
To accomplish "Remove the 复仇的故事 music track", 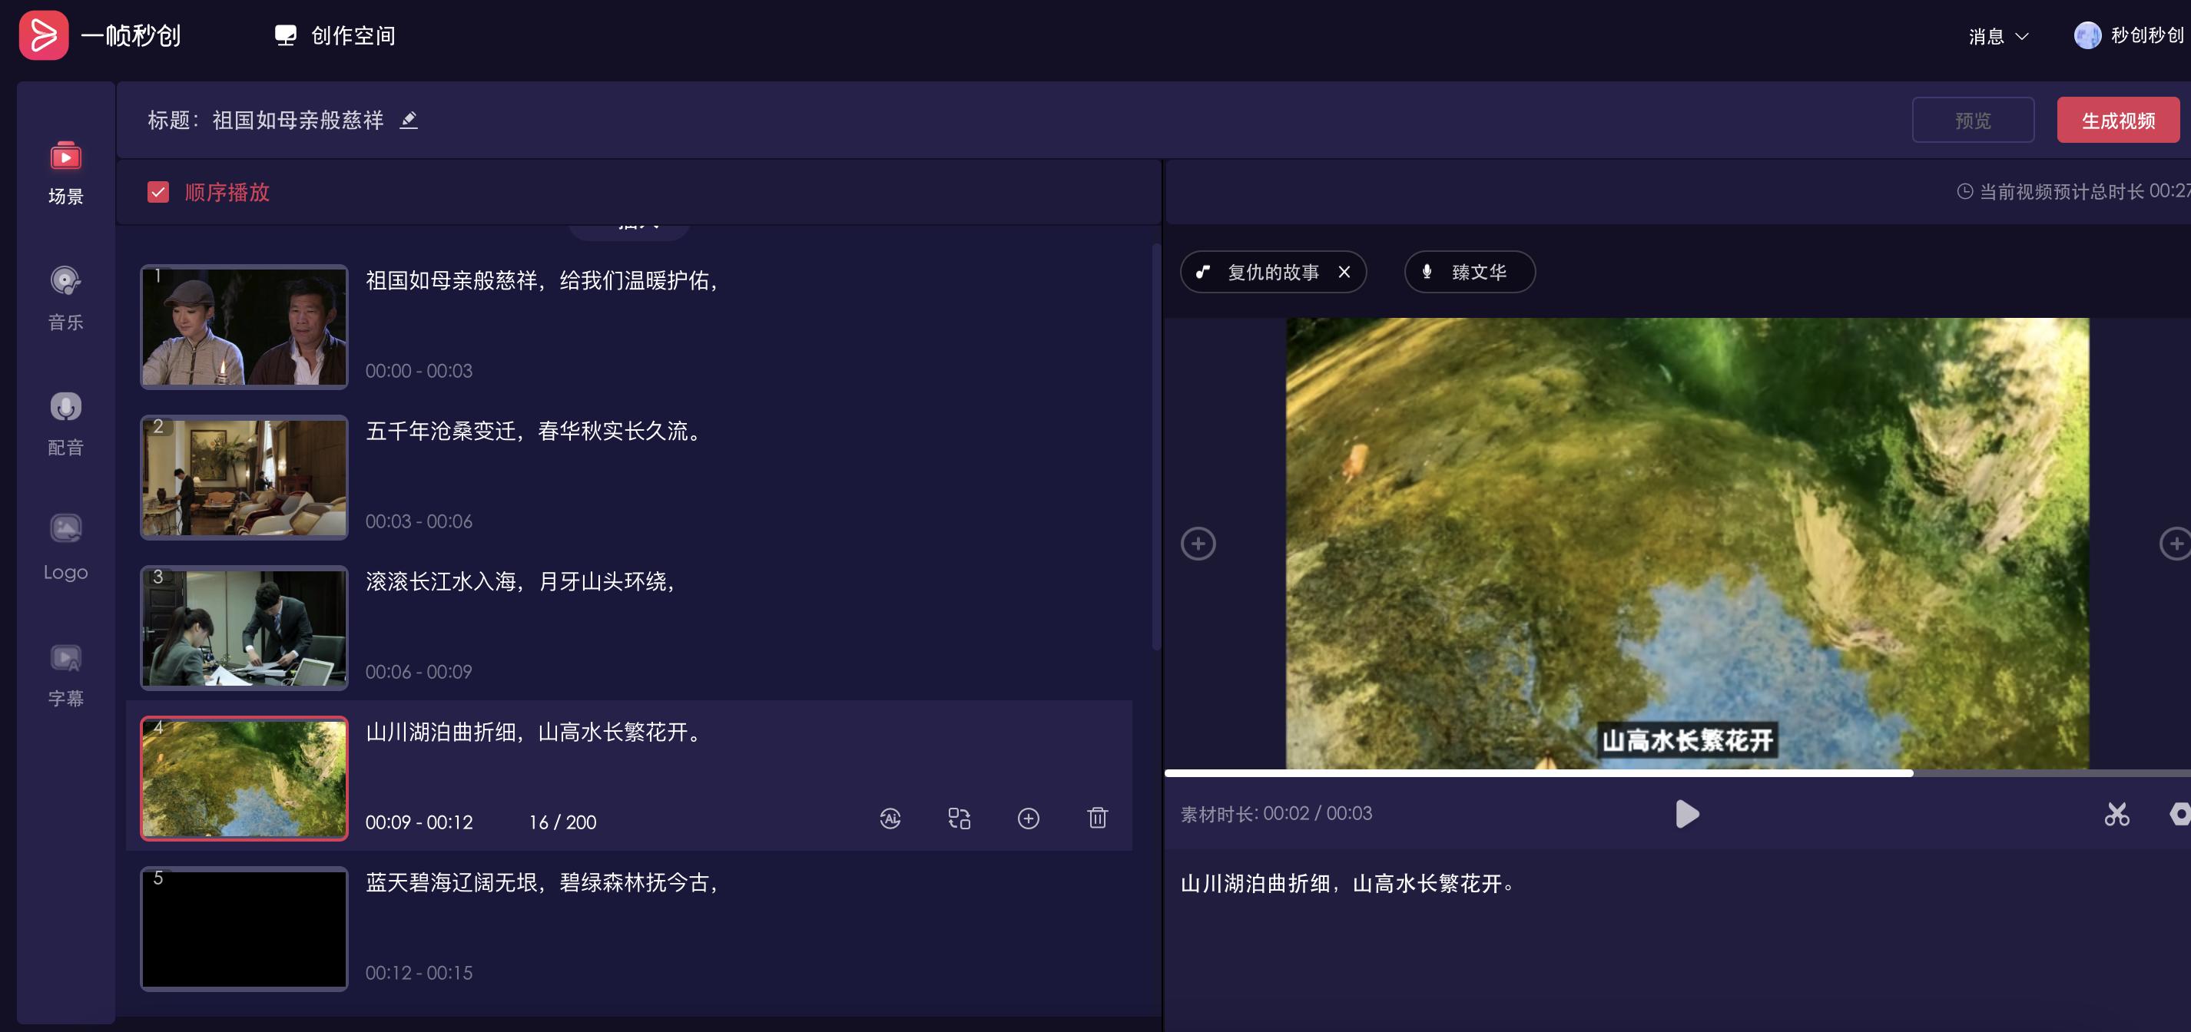I will click(1344, 272).
